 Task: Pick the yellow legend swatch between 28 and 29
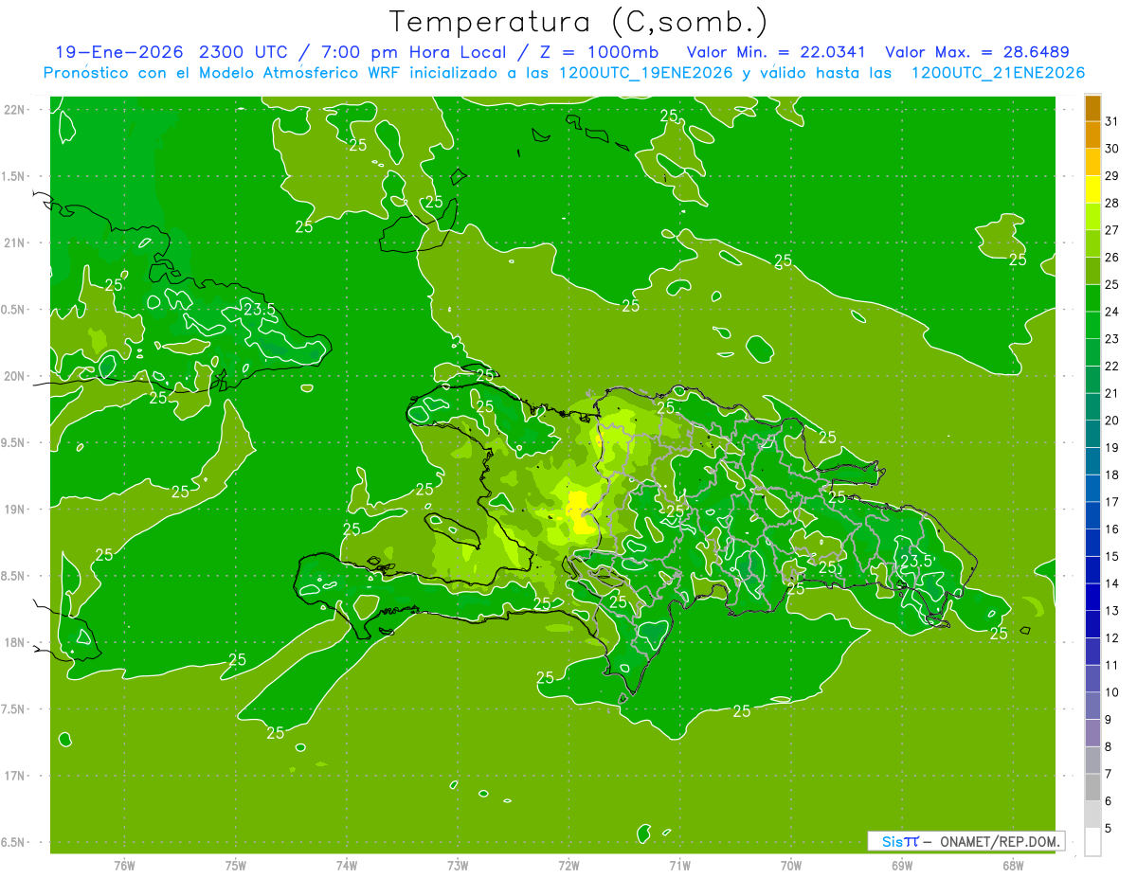tap(1092, 189)
